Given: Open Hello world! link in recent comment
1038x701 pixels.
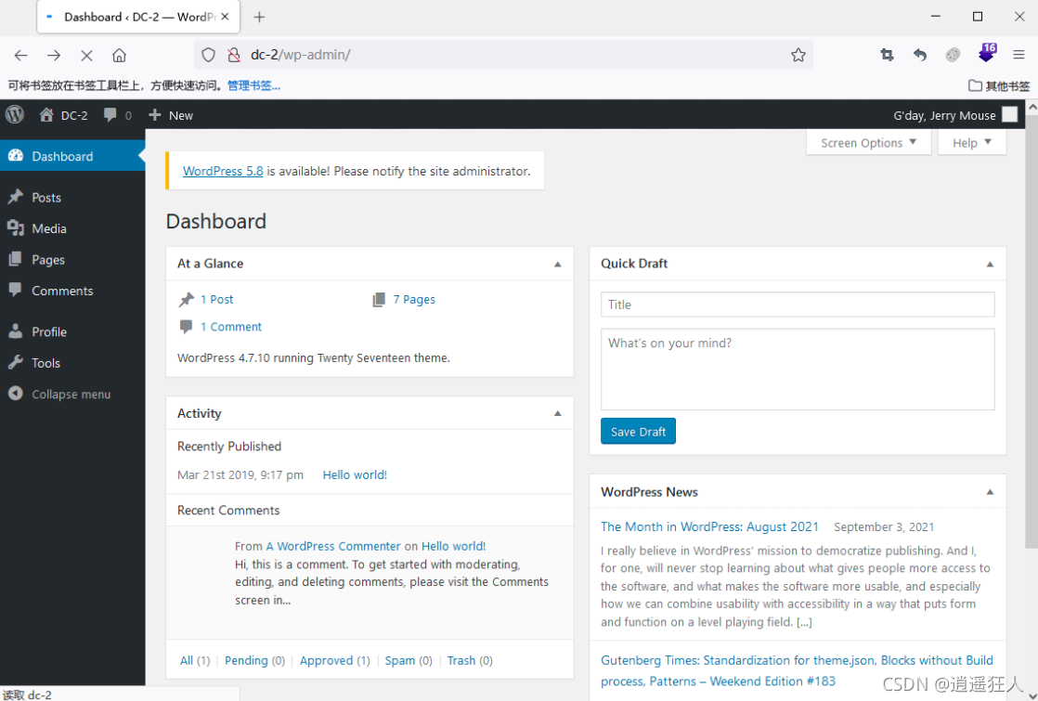Looking at the screenshot, I should coord(453,546).
